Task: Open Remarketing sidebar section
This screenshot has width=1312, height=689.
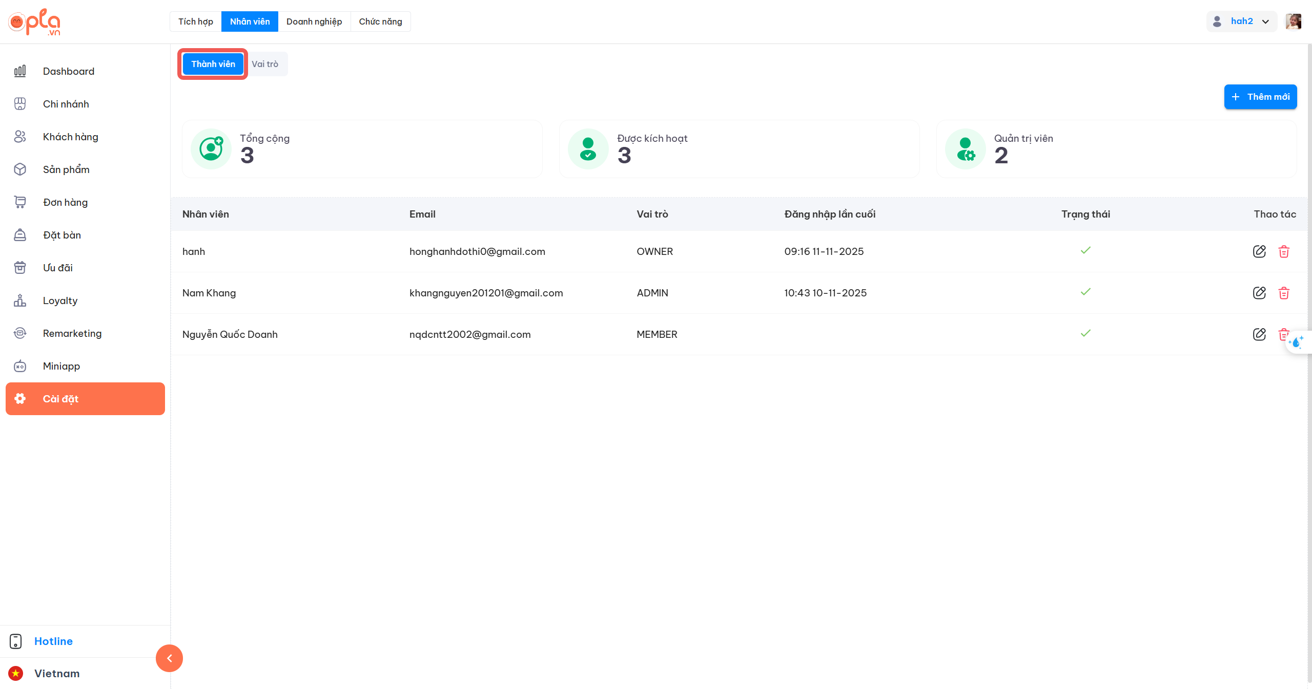Action: (72, 333)
